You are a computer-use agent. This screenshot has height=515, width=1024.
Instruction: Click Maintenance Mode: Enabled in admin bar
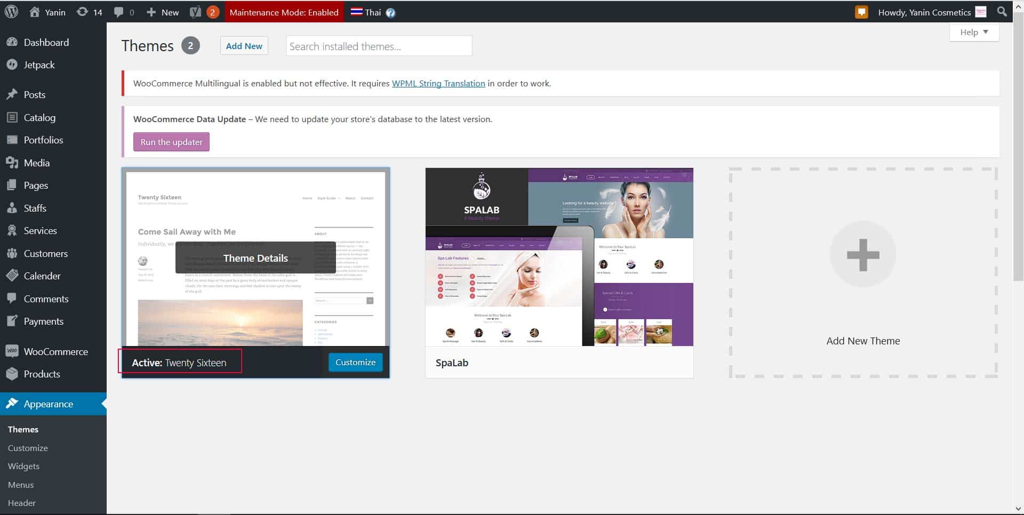284,12
